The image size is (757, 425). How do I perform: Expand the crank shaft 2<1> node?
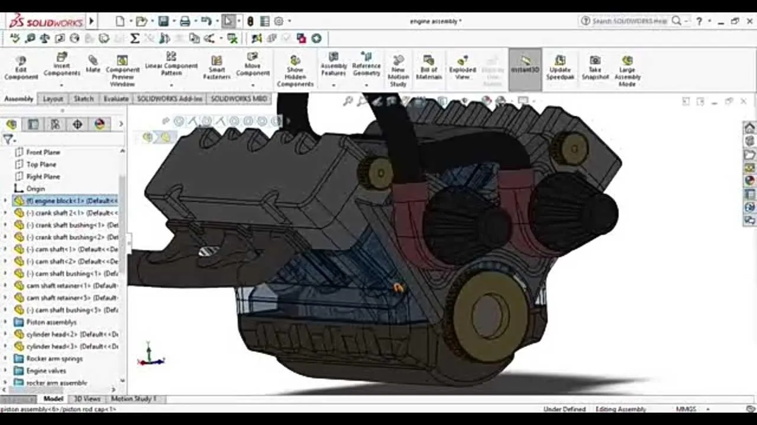5,212
